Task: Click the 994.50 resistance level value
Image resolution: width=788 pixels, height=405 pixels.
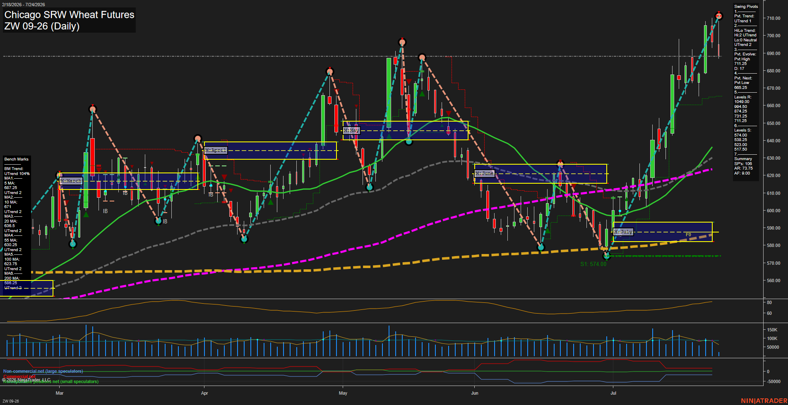Action: 741,107
